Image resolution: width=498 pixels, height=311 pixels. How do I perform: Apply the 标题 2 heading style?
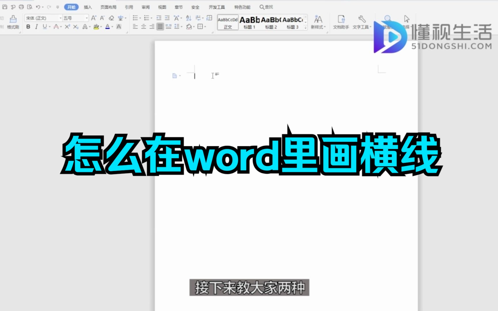tap(271, 22)
